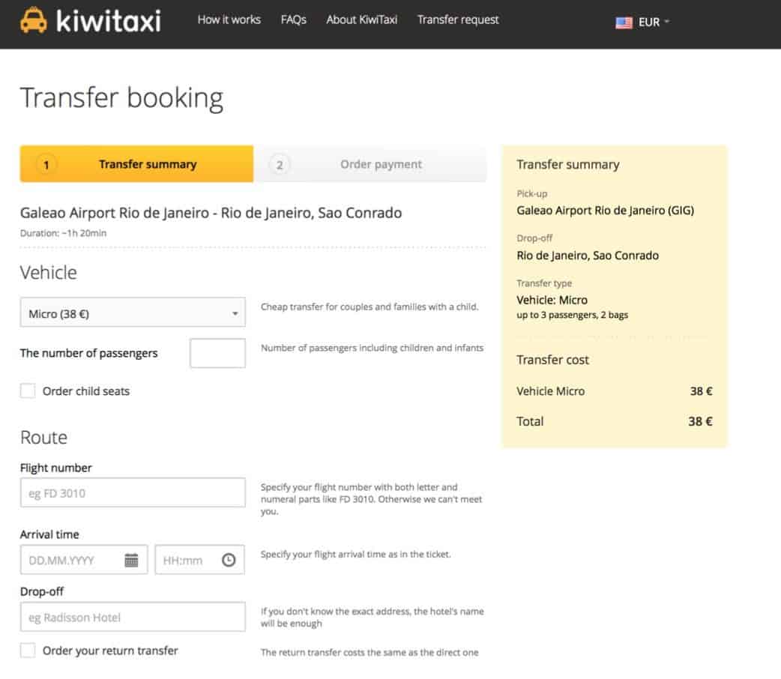Viewport: 781px width, 679px height.
Task: Open How it works menu item
Action: tap(229, 19)
